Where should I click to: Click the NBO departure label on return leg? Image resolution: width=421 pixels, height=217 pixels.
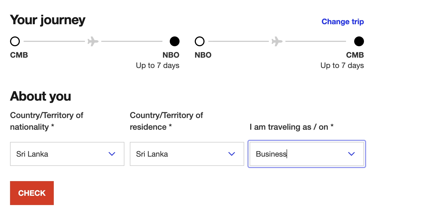tap(203, 55)
